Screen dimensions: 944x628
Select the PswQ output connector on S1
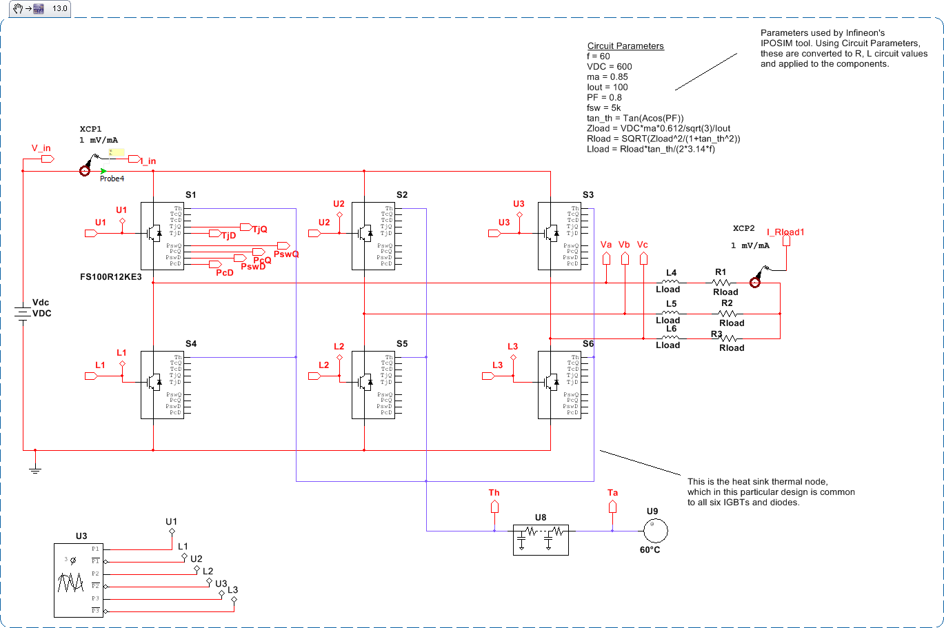click(x=282, y=245)
